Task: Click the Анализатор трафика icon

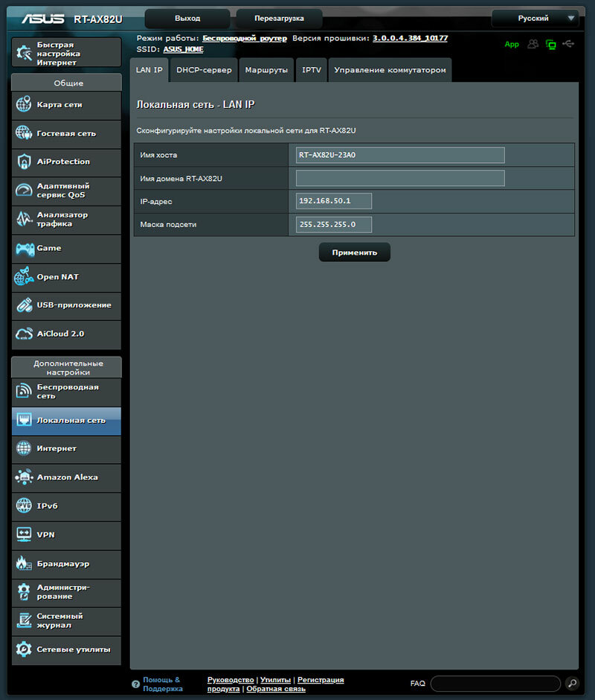Action: [x=24, y=219]
